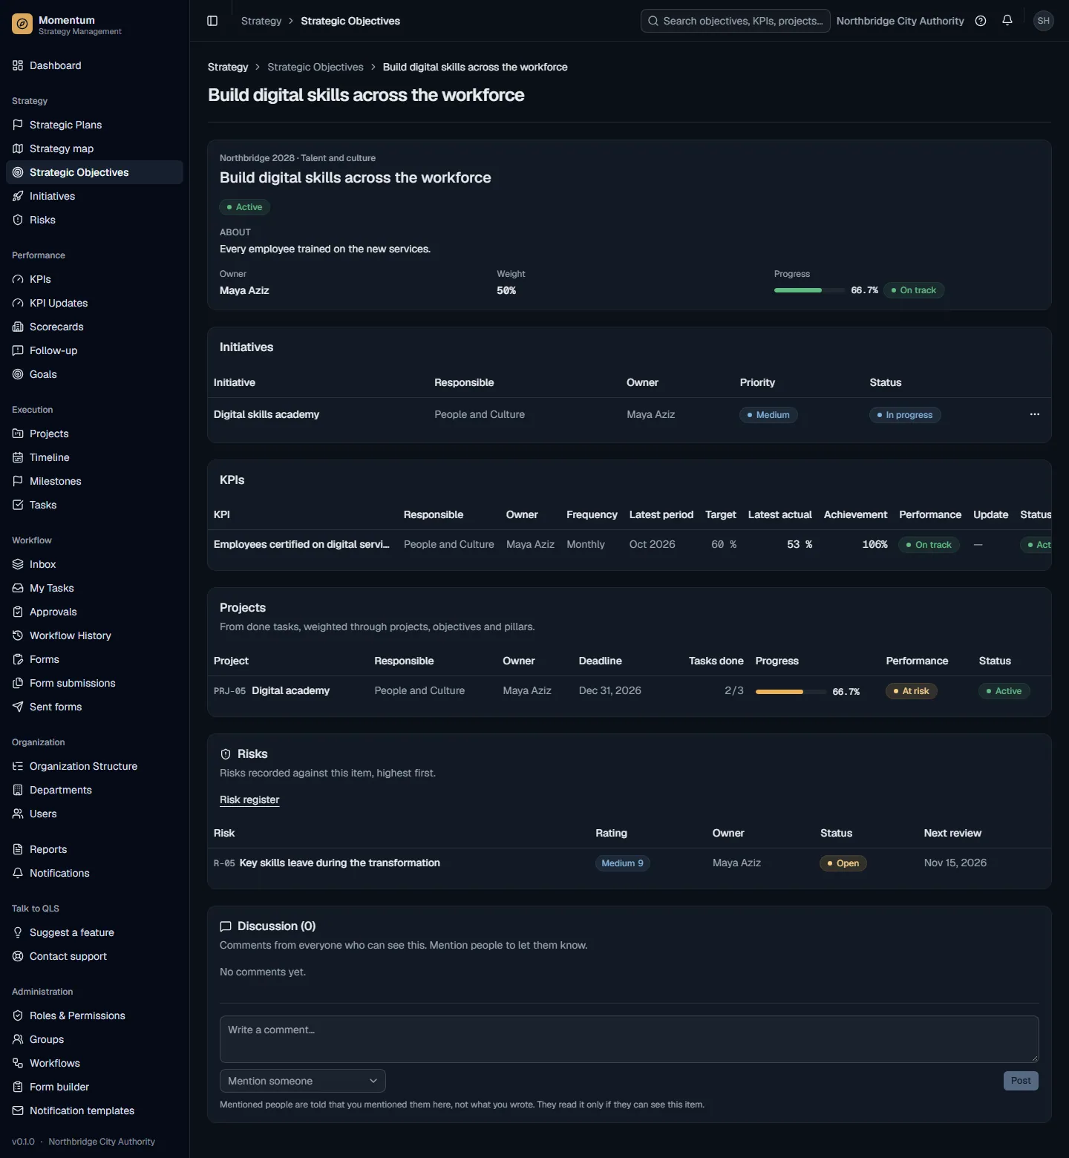Click the At risk performance badge

pyautogui.click(x=912, y=691)
